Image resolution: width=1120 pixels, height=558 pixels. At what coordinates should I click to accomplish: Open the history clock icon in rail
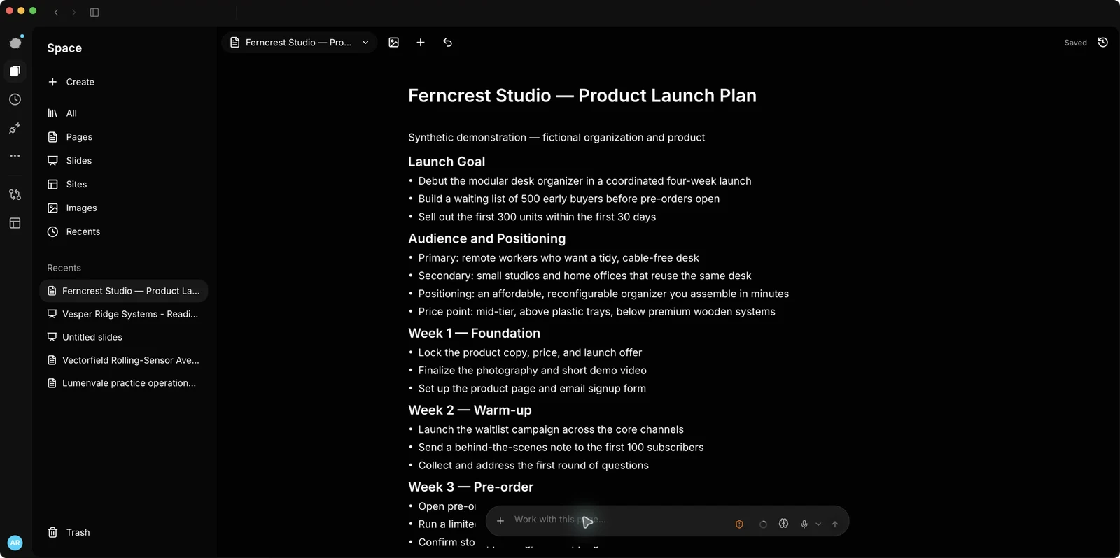click(x=15, y=99)
